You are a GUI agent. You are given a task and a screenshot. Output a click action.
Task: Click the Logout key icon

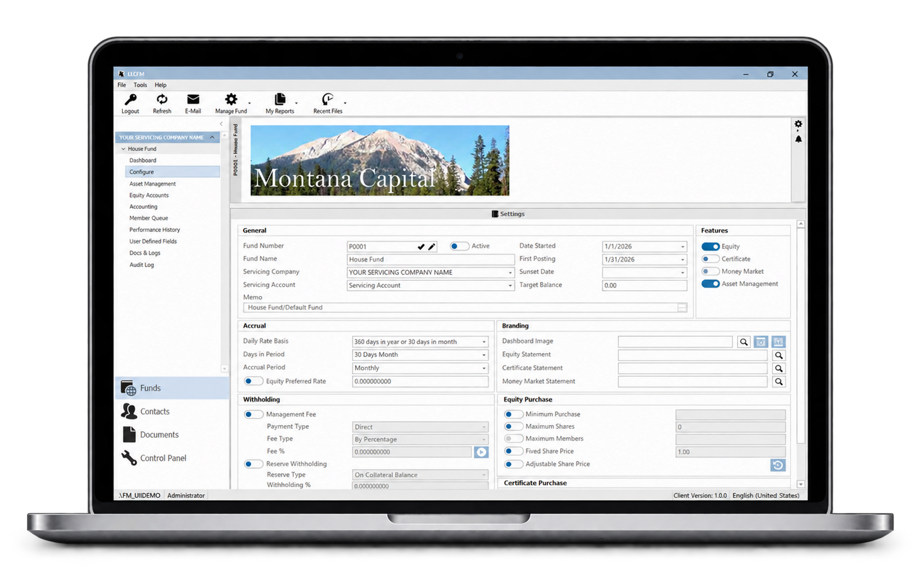point(130,100)
